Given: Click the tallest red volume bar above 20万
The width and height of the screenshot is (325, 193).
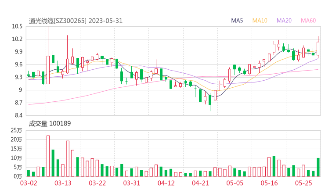Looking at the screenshot, I should tap(48, 156).
